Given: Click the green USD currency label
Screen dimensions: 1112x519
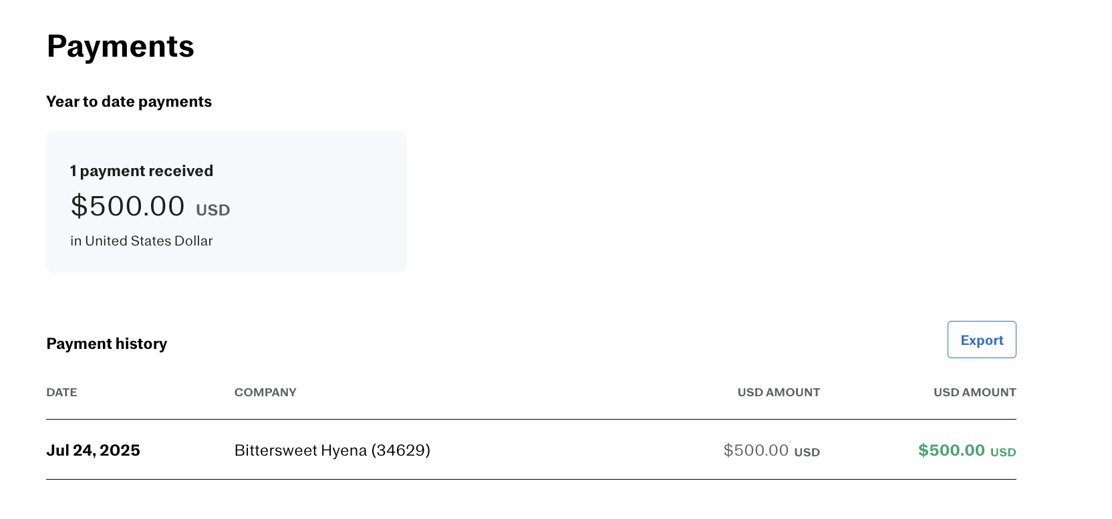Looking at the screenshot, I should click(x=1002, y=452).
